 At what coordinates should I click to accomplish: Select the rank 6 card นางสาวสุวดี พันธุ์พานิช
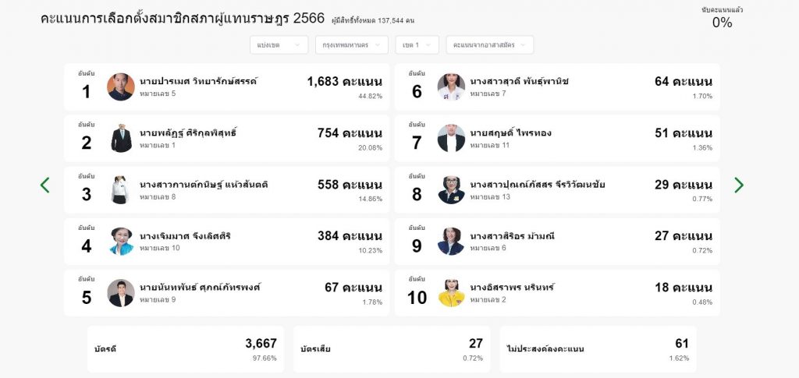557,87
